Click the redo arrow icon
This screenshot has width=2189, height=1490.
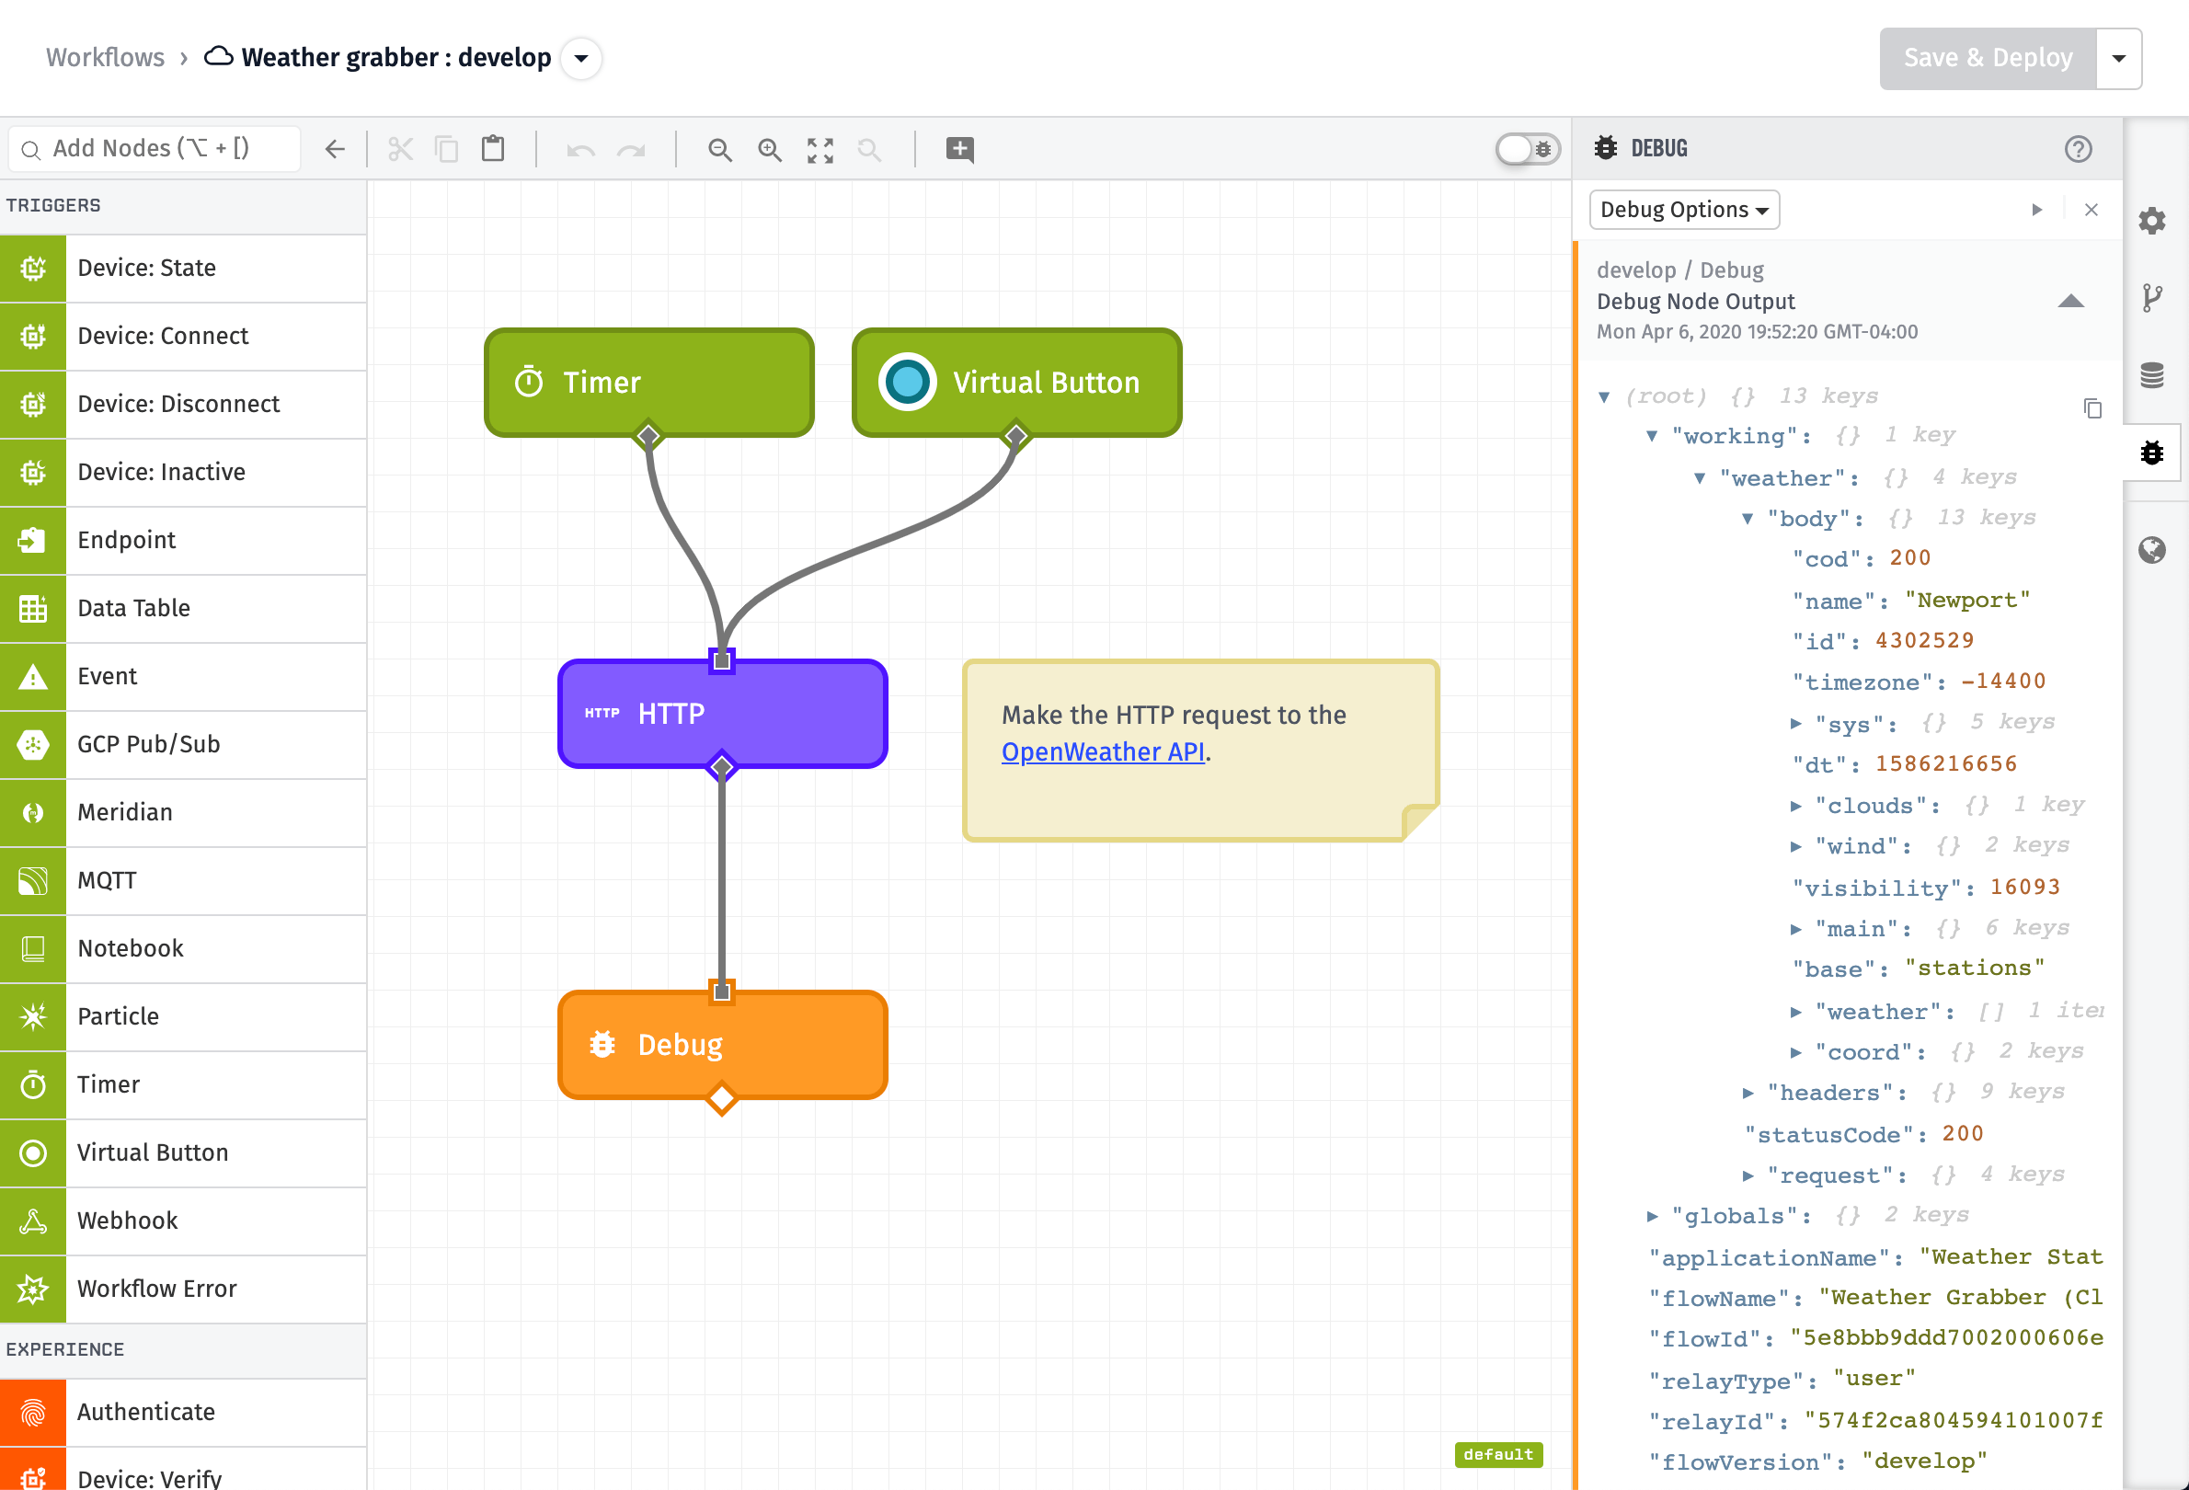click(x=631, y=151)
